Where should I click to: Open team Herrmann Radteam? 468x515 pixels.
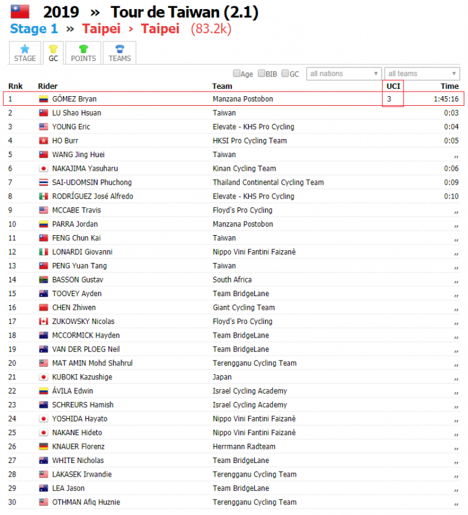click(244, 446)
